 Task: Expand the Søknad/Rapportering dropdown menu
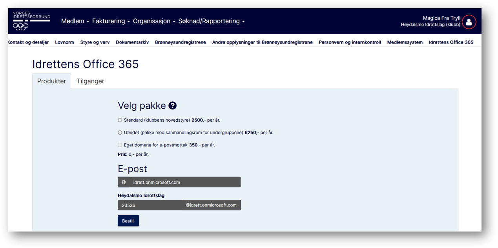pos(212,21)
